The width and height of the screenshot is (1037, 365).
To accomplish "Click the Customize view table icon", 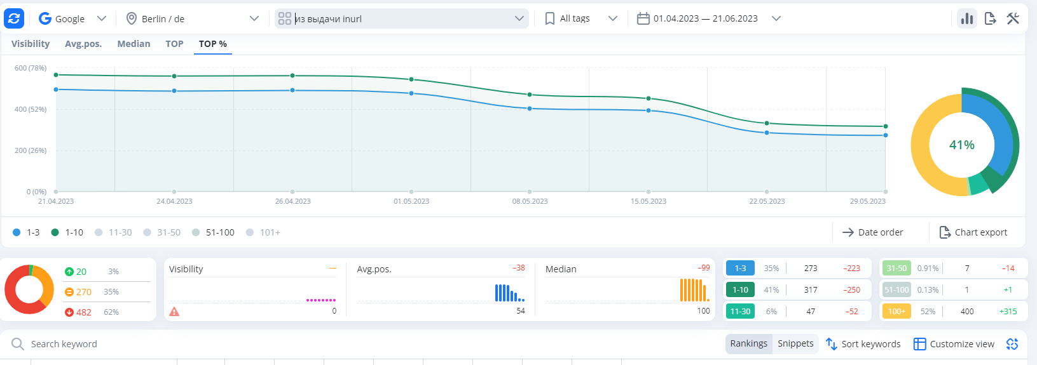I will coord(919,344).
